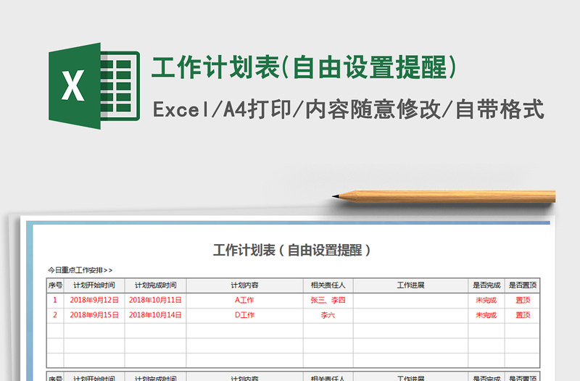Select the D工作 content cell

pos(244,315)
